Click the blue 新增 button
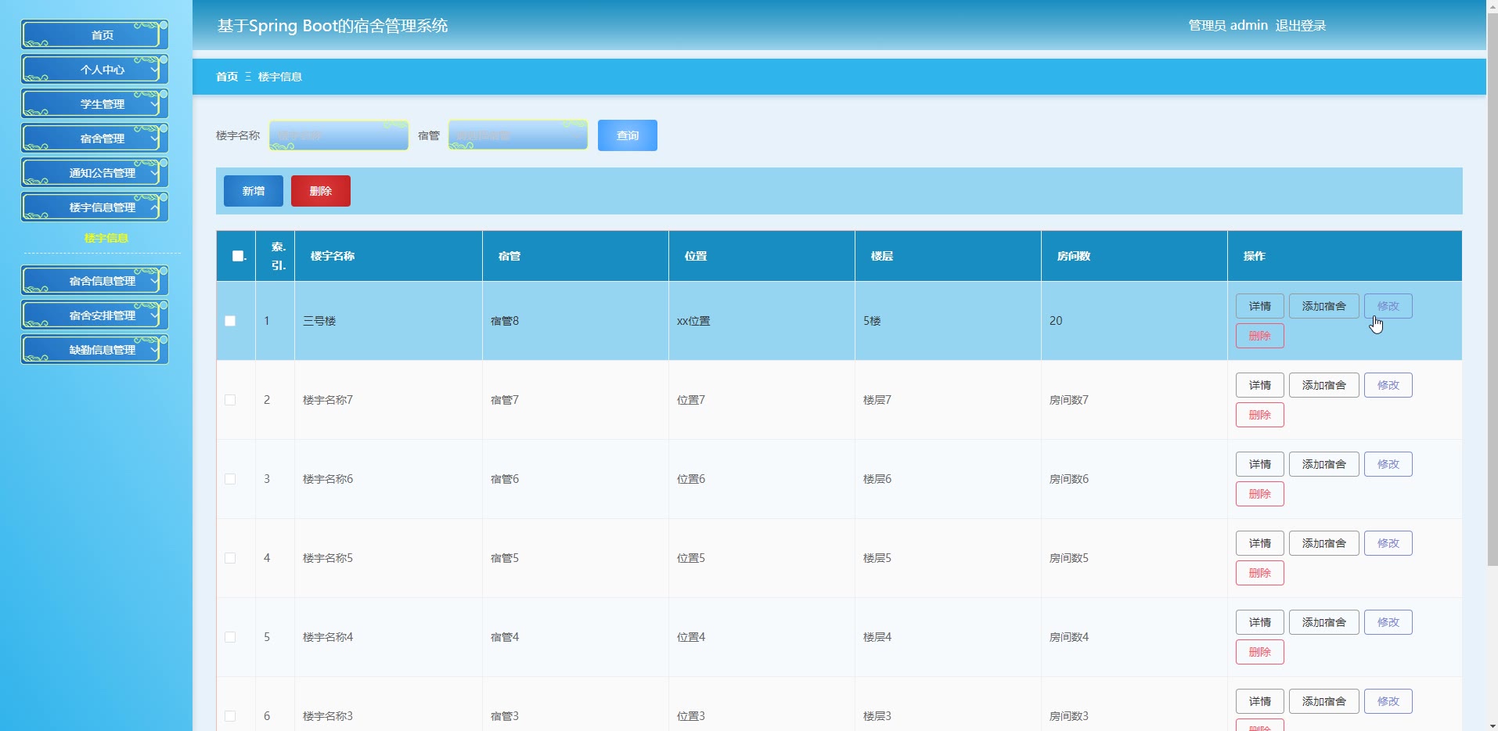Screen dimensions: 1498x731 (x=253, y=191)
